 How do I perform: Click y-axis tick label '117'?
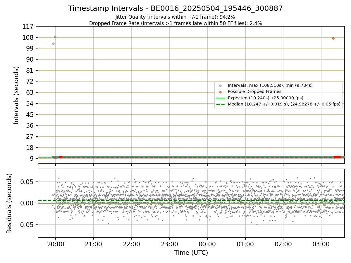(29, 26)
